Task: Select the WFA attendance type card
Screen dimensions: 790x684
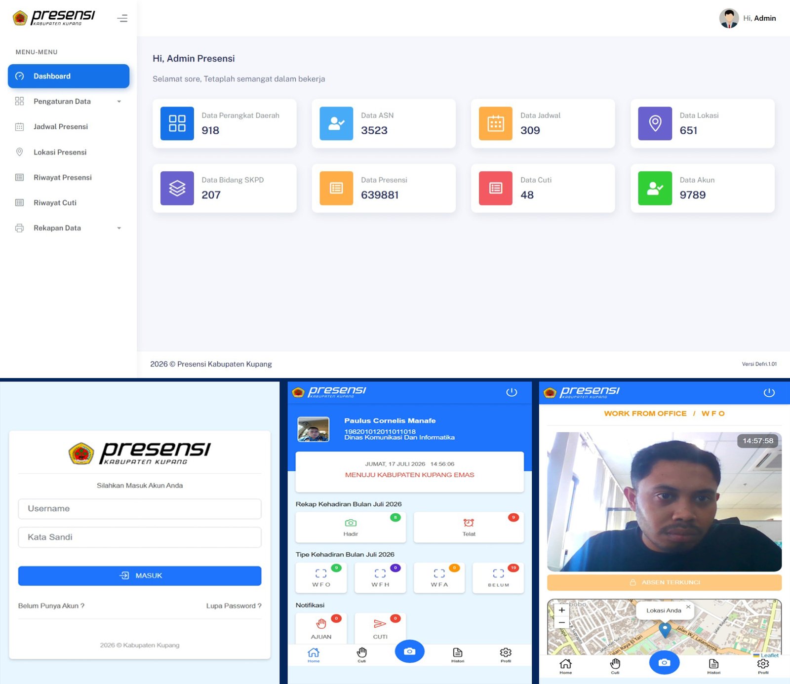Action: click(x=439, y=577)
